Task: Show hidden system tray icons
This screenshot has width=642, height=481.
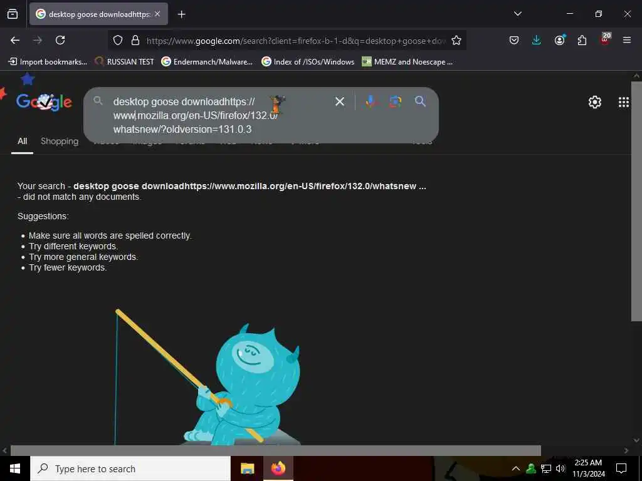Action: click(516, 468)
